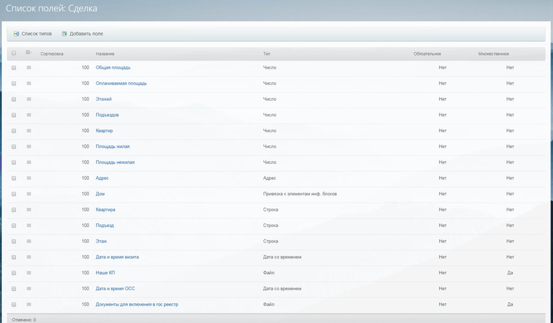This screenshot has height=323, width=553.
Task: Sort by the Тип column header
Action: pyautogui.click(x=267, y=54)
